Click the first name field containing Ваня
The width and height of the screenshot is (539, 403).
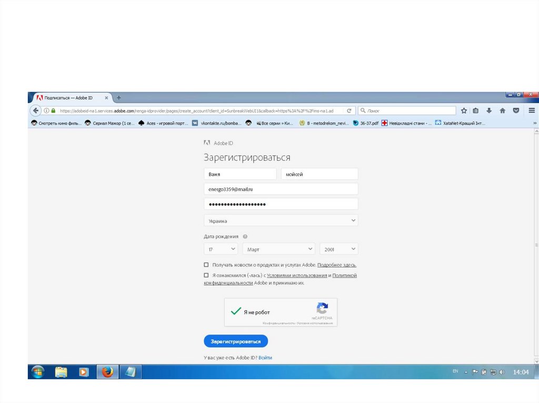(x=240, y=174)
